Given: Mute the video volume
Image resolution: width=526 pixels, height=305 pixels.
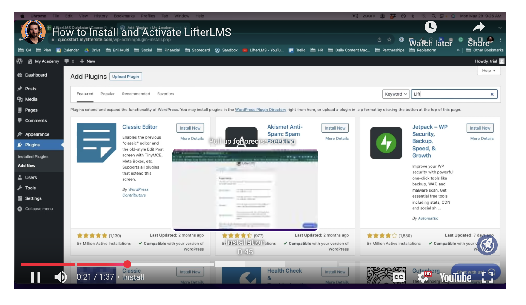Looking at the screenshot, I should click(60, 277).
